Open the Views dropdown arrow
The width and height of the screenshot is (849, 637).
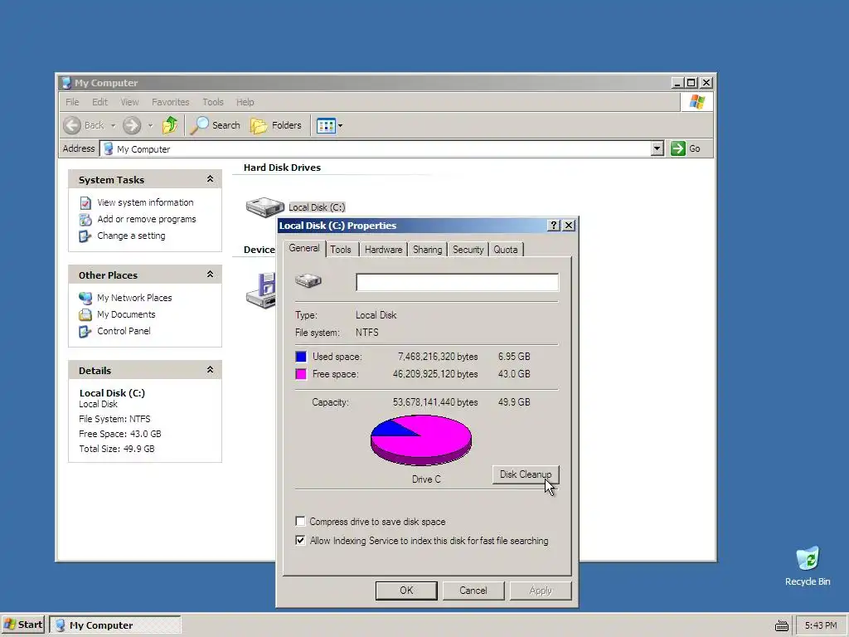340,126
